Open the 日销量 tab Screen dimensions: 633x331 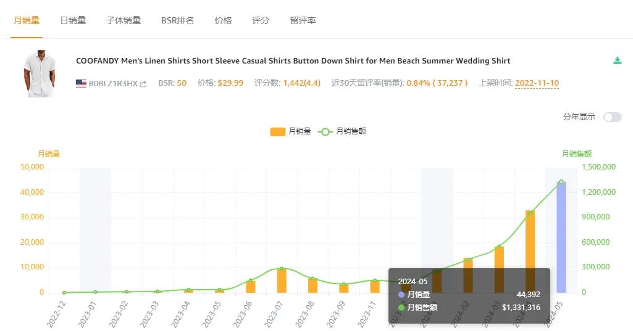pos(73,20)
